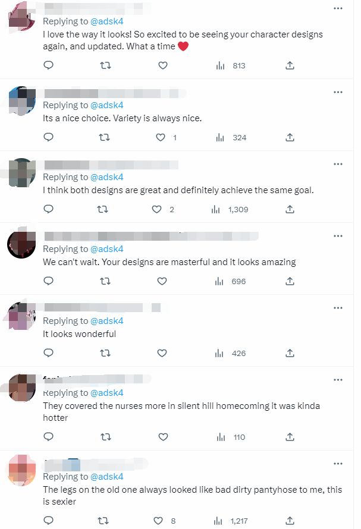This screenshot has height=529, width=361.
Task: Open @adsk4 link in the first reply
Action: 106,21
